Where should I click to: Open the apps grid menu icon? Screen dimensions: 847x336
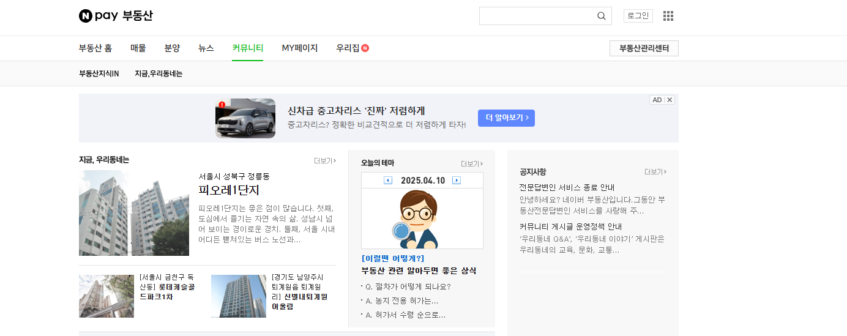pos(668,16)
